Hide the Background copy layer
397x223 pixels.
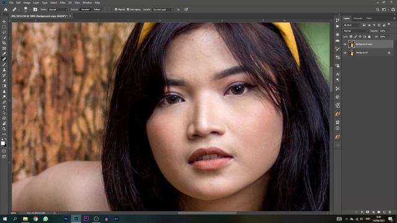click(345, 44)
